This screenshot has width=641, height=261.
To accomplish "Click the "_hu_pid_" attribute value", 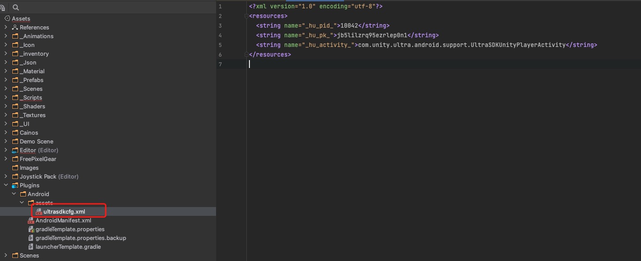I will point(319,25).
